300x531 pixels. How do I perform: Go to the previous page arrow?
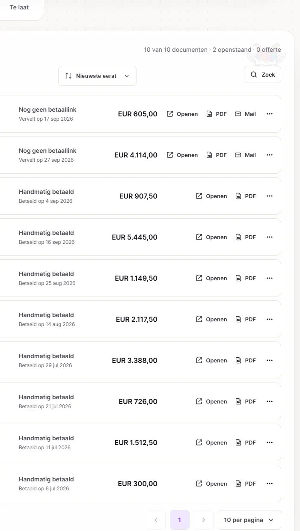[x=156, y=520]
